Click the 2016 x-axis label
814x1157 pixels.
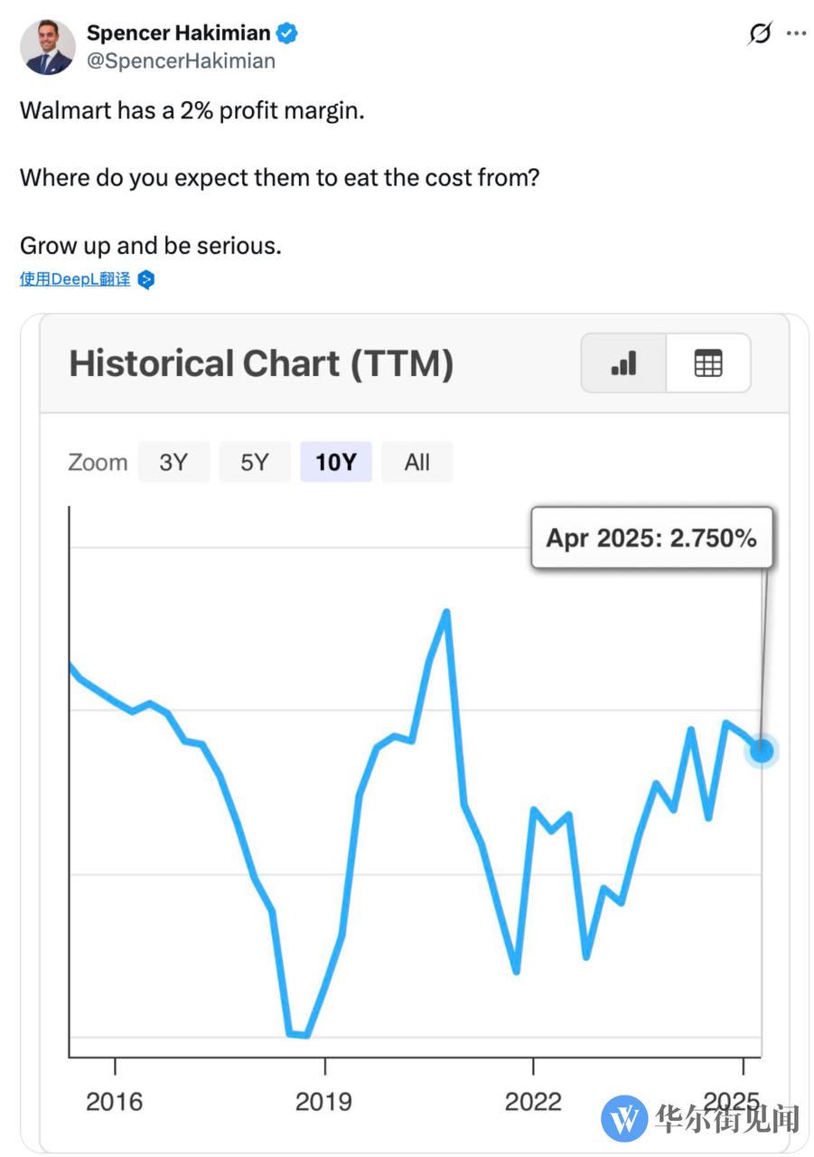click(115, 1101)
